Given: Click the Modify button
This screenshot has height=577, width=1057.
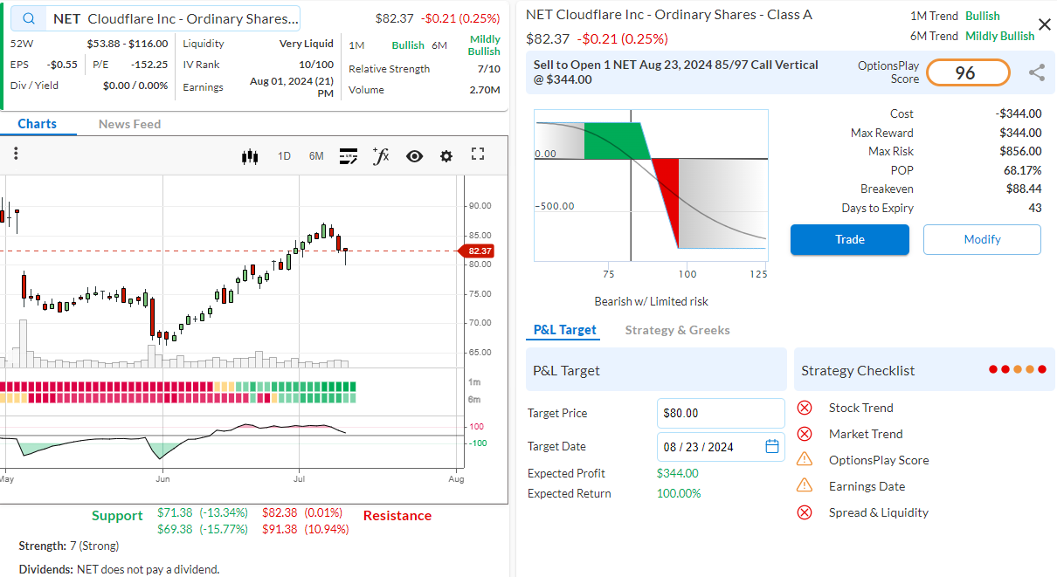Looking at the screenshot, I should 982,239.
